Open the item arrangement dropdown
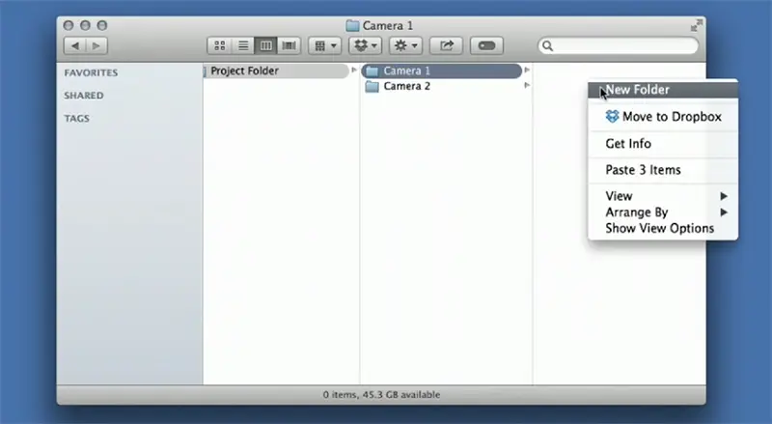772x424 pixels. 325,45
